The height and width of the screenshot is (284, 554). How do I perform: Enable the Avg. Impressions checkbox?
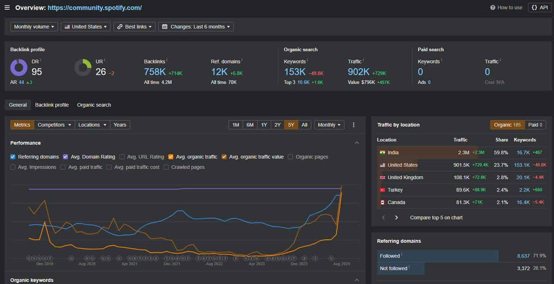(13, 167)
